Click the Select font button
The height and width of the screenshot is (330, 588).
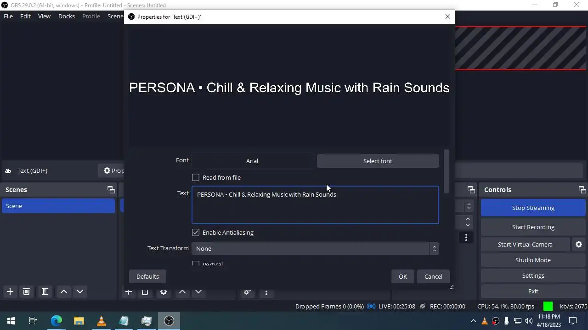tap(378, 161)
